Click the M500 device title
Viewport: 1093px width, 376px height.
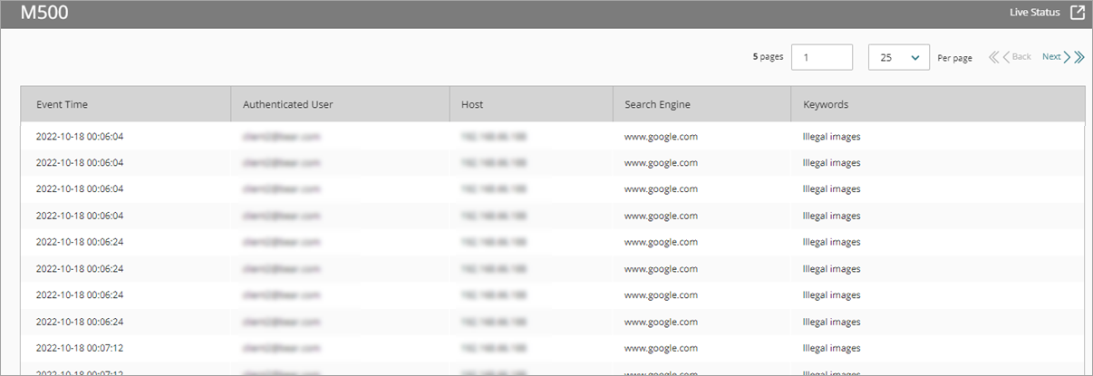point(44,13)
